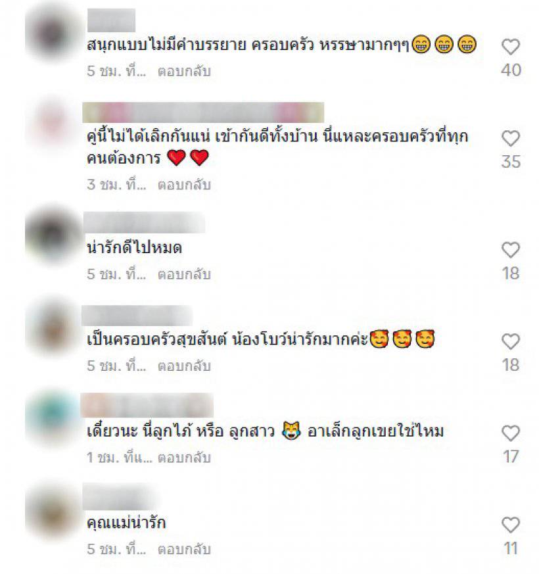Click ตอบกลับ under the 1 ชม. comment
The height and width of the screenshot is (574, 539).
(x=184, y=457)
